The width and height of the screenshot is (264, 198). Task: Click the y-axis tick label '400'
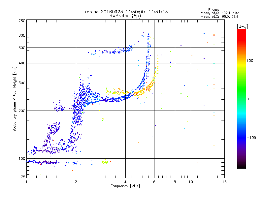coord(22,63)
